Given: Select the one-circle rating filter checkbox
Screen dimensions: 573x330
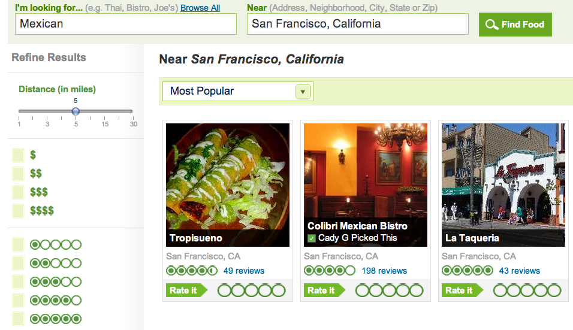Looking at the screenshot, I should click(x=18, y=244).
